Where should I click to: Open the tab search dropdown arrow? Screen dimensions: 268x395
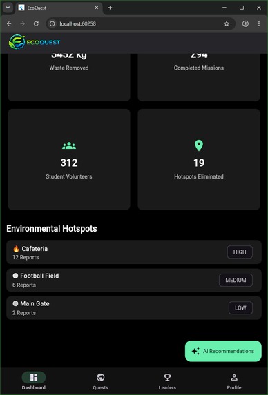click(x=8, y=8)
